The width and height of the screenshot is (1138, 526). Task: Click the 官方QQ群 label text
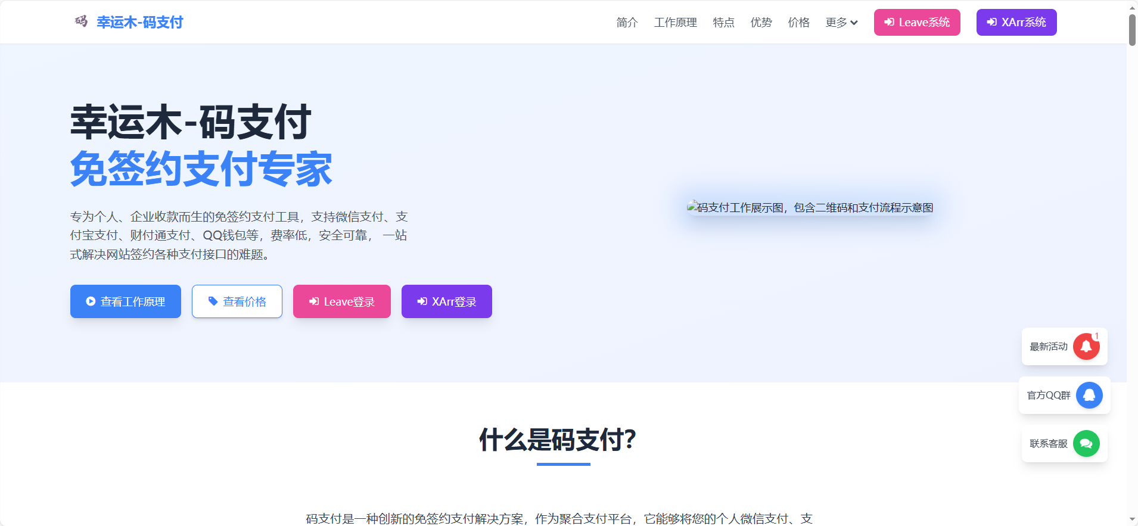coord(1049,395)
